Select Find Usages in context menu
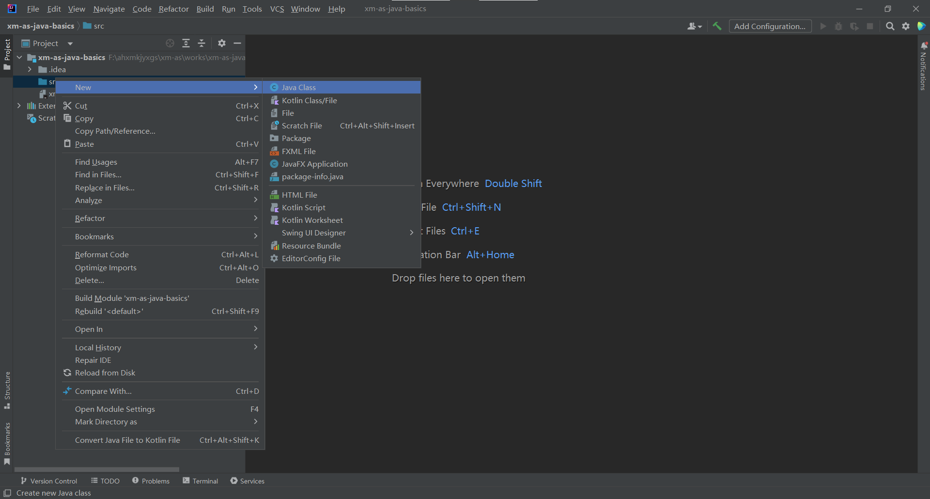This screenshot has height=499, width=930. [x=160, y=162]
